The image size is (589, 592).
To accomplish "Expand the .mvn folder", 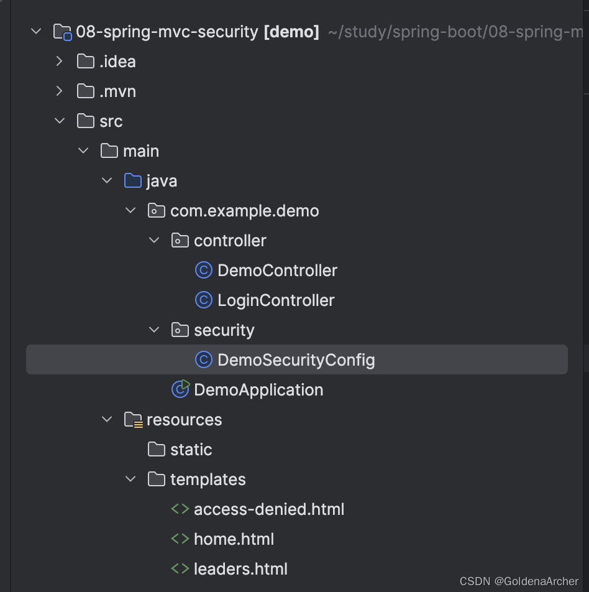I will (60, 91).
